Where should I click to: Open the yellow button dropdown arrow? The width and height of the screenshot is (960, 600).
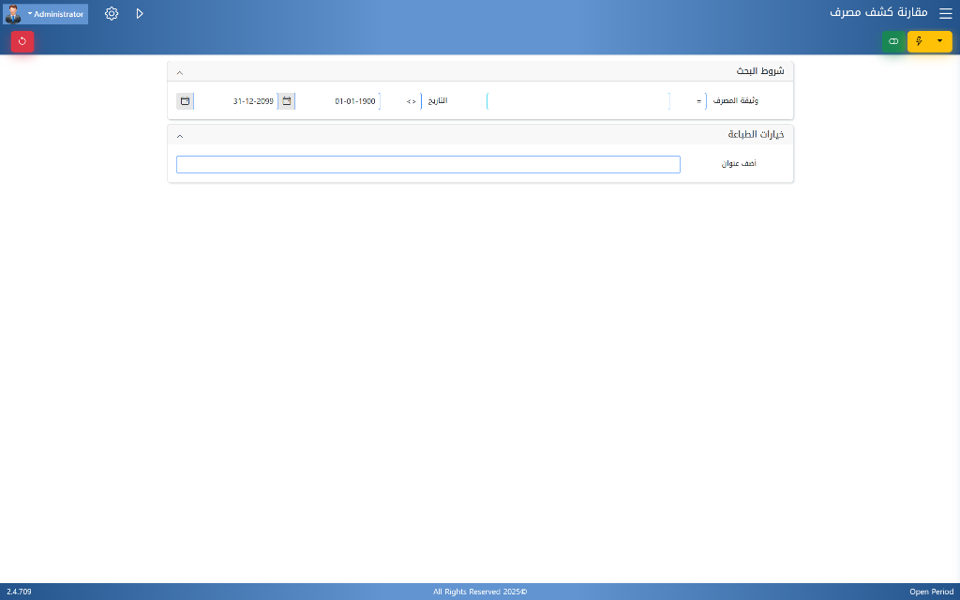[940, 41]
